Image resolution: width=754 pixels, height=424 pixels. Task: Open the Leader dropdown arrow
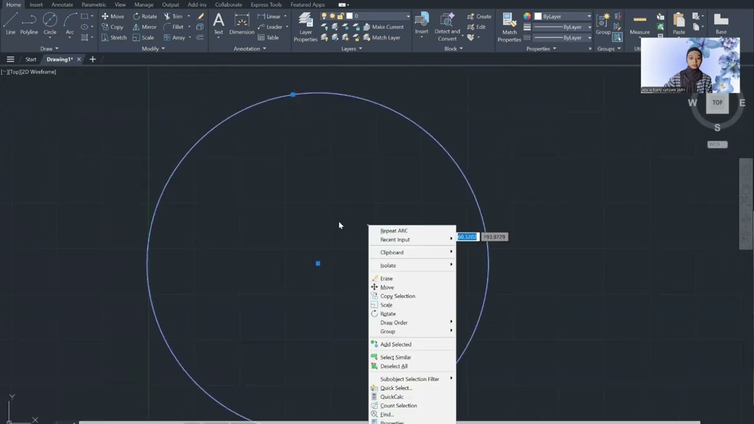pos(286,27)
